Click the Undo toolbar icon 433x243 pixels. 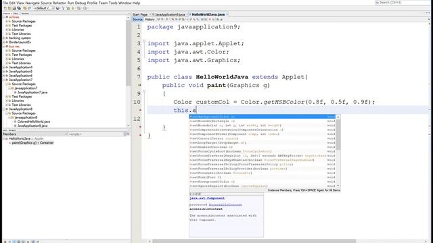tap(25, 8)
